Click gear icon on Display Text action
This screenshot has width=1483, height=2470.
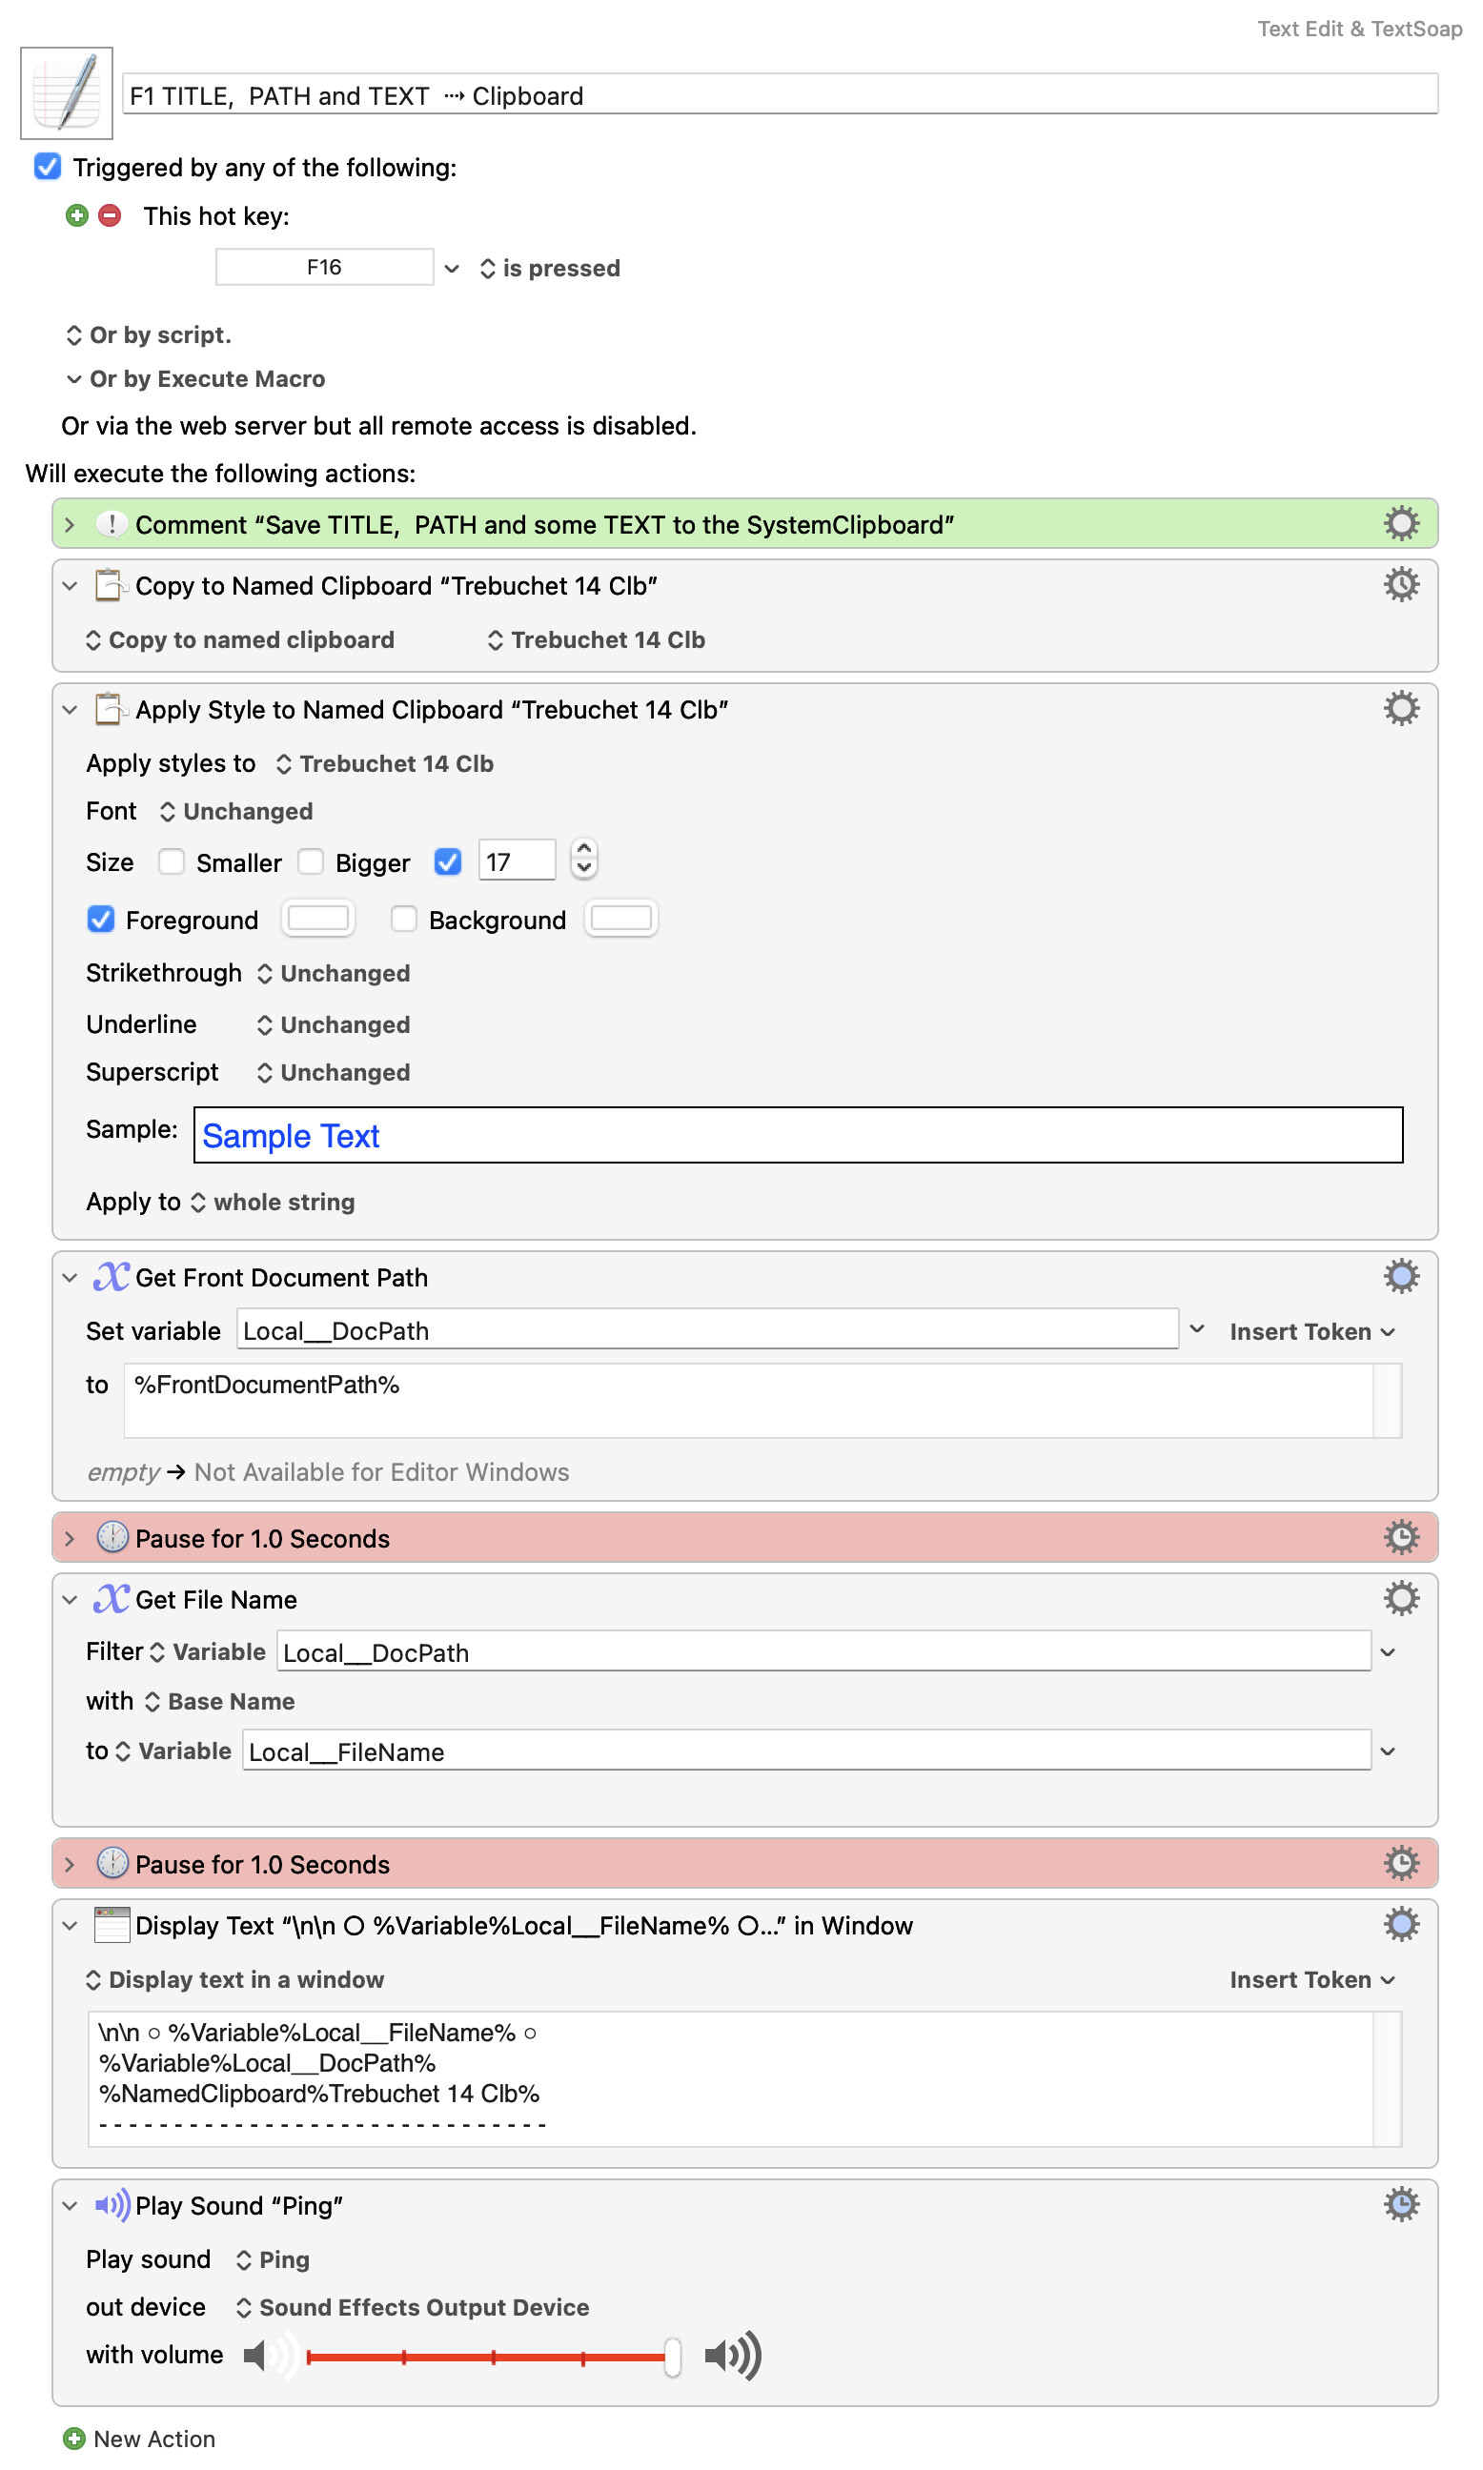coord(1400,1923)
